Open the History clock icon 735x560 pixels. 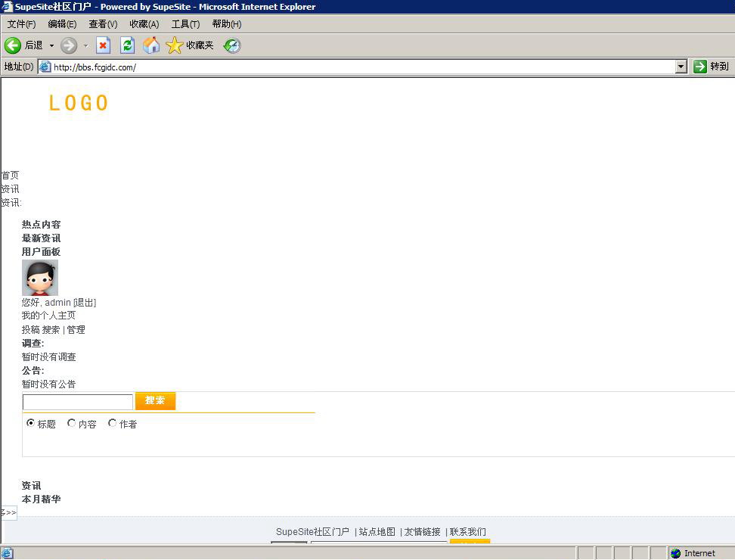(232, 45)
